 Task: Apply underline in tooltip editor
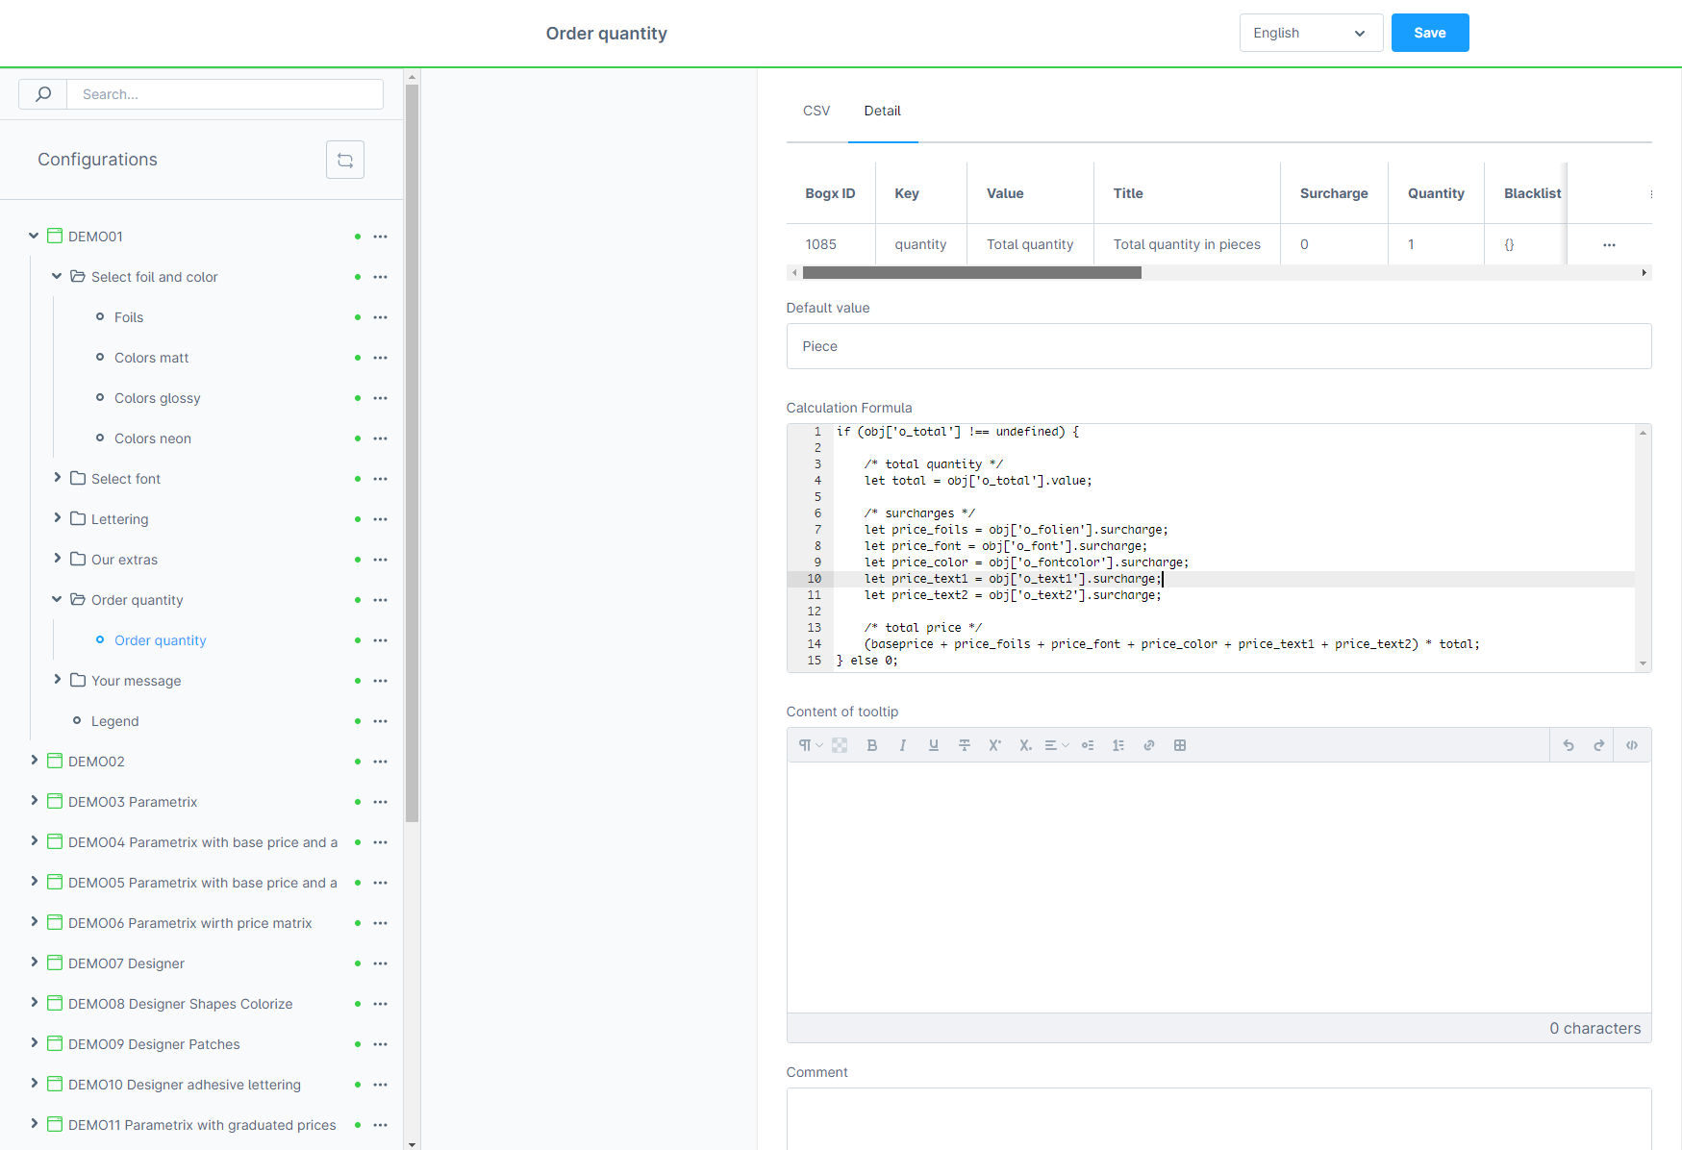(934, 745)
